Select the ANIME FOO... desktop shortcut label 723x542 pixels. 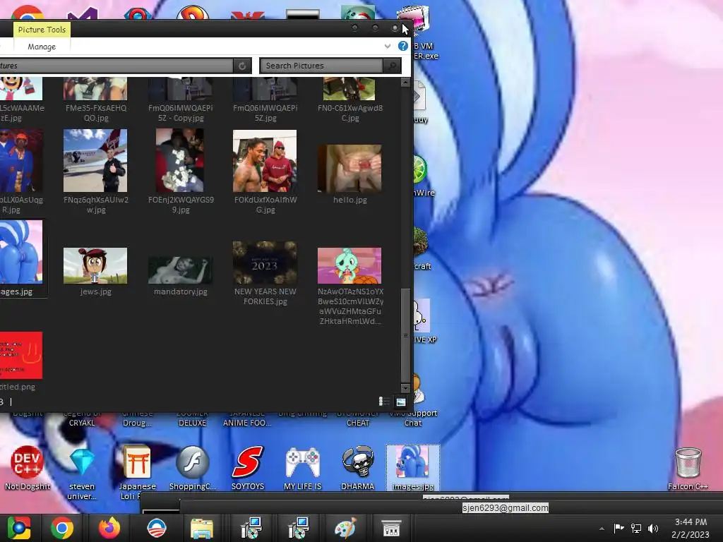pos(247,423)
